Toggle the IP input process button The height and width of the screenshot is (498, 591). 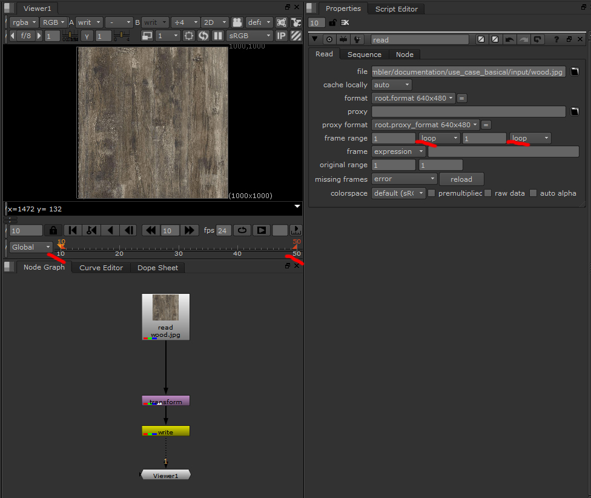282,36
